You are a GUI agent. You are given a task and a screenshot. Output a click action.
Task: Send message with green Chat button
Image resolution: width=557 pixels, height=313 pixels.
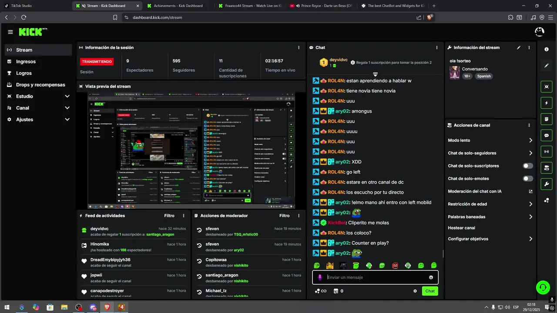[x=430, y=291]
